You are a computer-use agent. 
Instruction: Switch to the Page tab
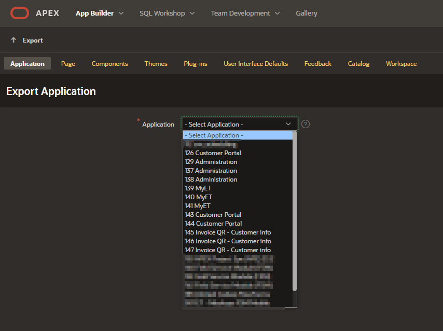click(x=68, y=63)
